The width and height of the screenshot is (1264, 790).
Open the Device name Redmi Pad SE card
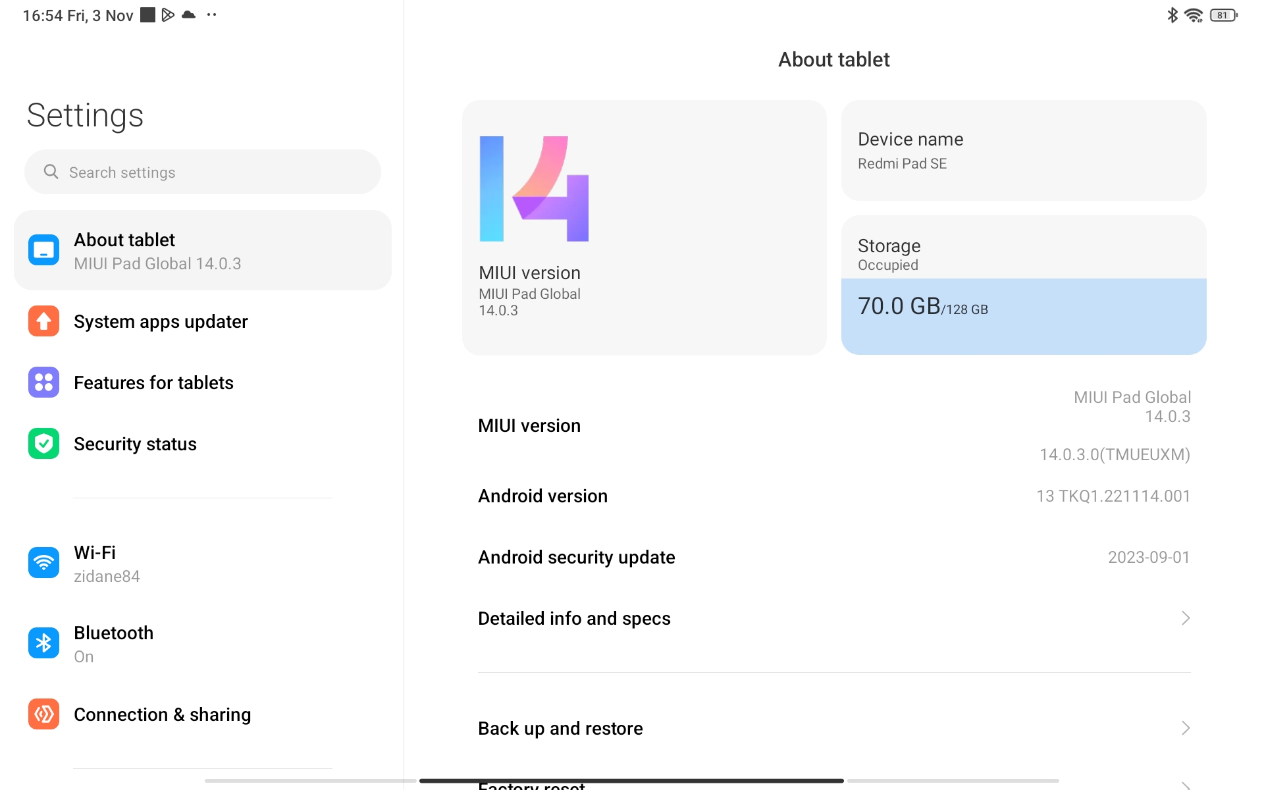(x=1023, y=151)
